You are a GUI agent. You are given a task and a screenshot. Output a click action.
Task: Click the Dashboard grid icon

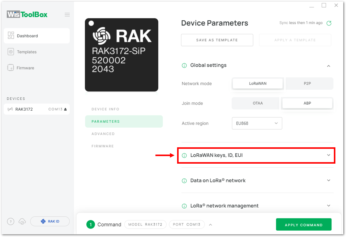[11, 35]
